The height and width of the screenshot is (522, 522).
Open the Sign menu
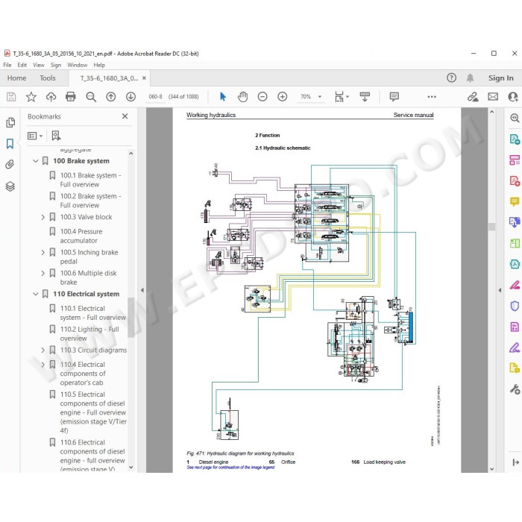pyautogui.click(x=56, y=65)
